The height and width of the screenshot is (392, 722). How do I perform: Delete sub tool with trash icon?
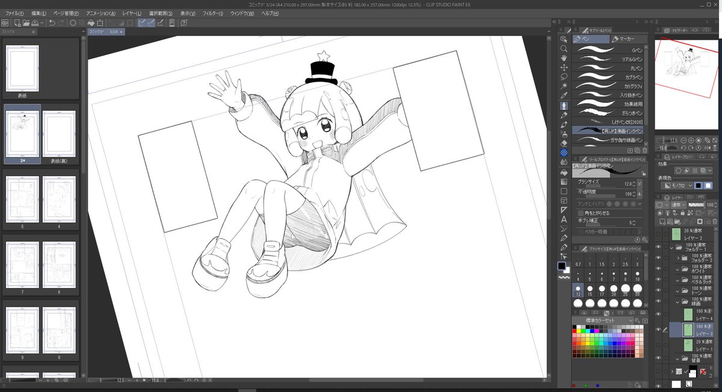click(x=645, y=150)
